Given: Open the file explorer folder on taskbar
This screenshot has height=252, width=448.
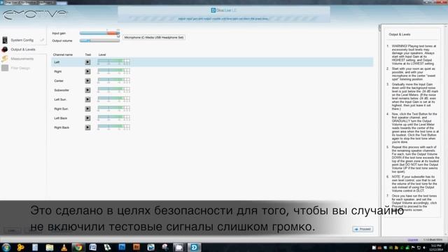Looking at the screenshot, I should pyautogui.click(x=50, y=247).
